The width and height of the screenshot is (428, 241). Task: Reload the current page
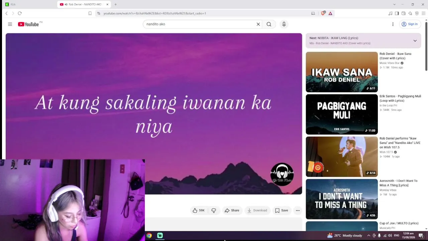point(20,13)
